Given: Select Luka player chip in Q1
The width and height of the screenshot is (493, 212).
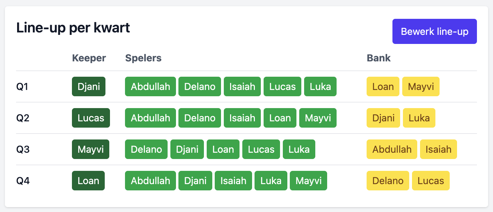Looking at the screenshot, I should (x=320, y=86).
